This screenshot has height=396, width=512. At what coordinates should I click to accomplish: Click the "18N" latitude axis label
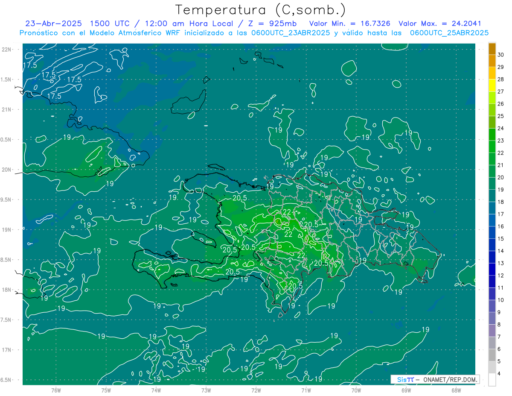(7, 290)
